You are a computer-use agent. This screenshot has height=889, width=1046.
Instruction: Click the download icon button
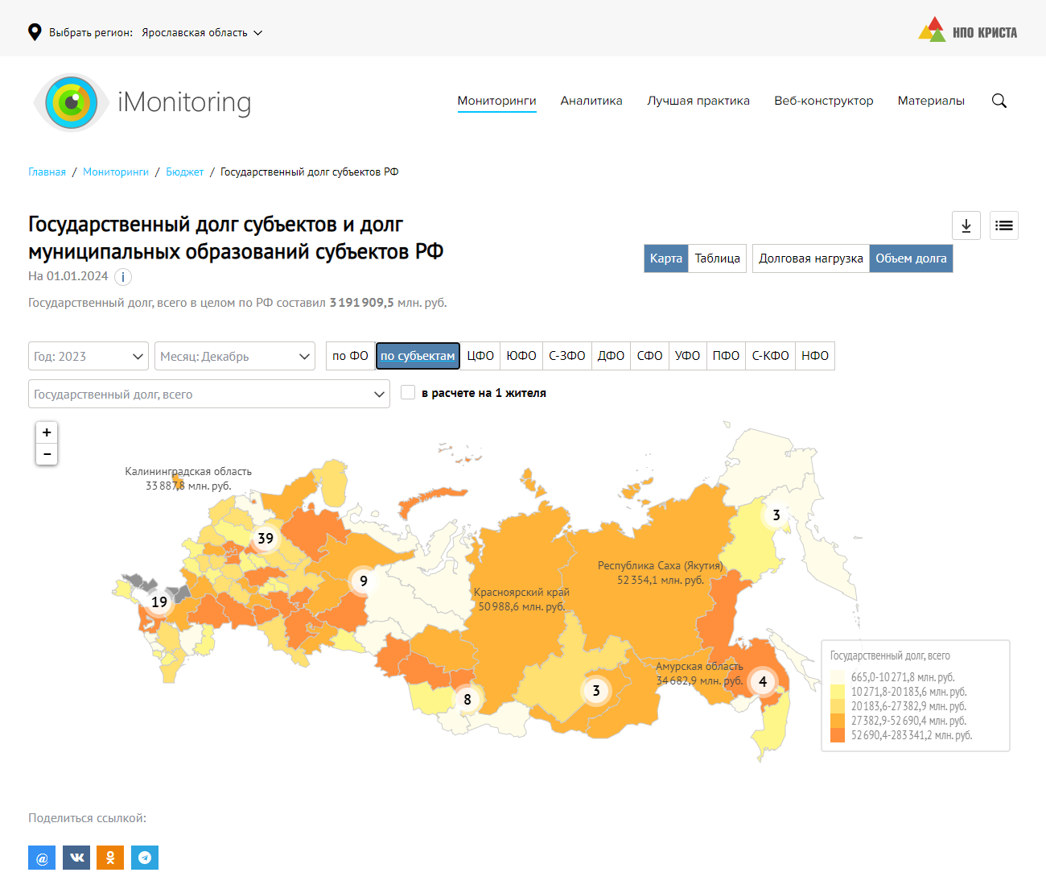click(x=966, y=225)
